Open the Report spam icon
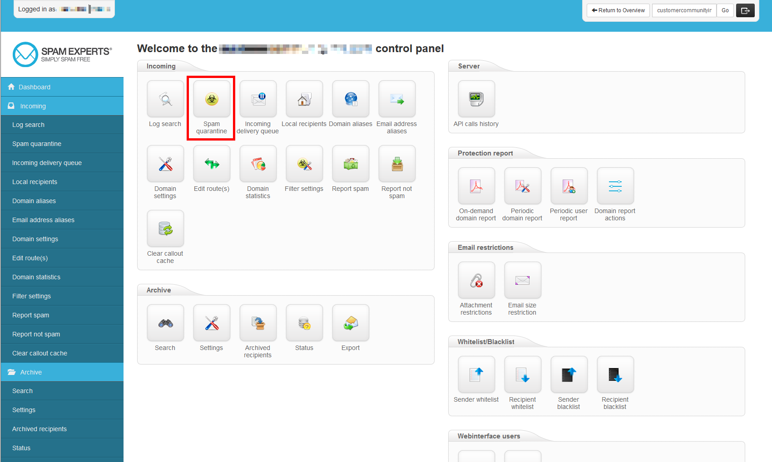 [x=350, y=164]
